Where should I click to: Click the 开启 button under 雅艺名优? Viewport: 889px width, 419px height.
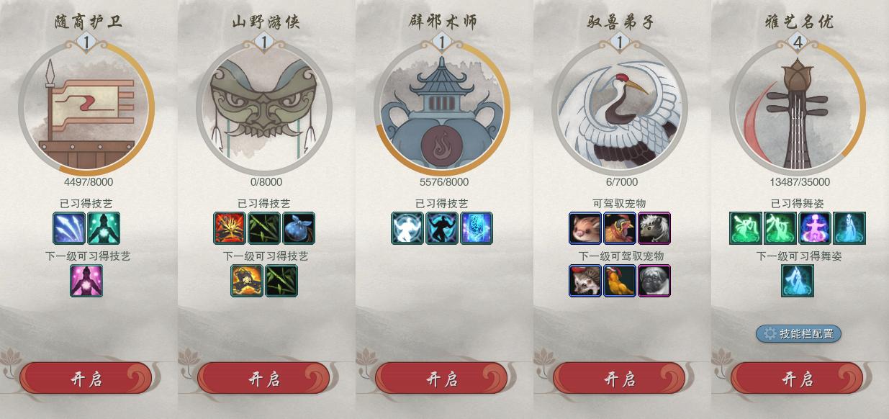[x=797, y=379]
